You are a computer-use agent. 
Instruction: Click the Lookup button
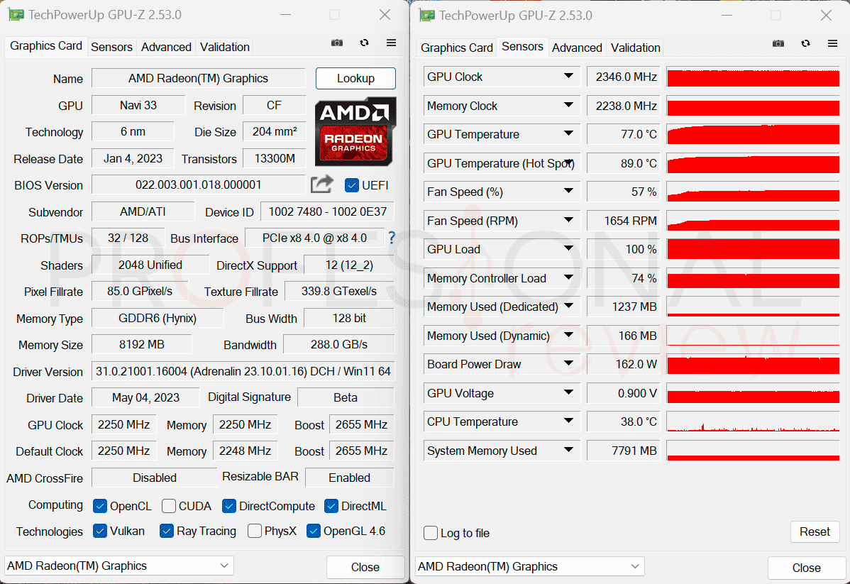(355, 78)
